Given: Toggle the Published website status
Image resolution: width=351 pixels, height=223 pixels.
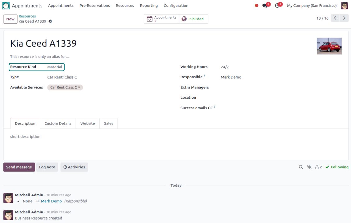Looking at the screenshot, I should (193, 19).
